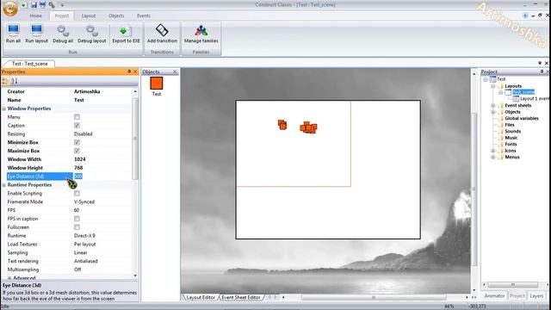Open the Home ribbon tab
Image resolution: width=551 pixels, height=310 pixels.
pos(35,15)
